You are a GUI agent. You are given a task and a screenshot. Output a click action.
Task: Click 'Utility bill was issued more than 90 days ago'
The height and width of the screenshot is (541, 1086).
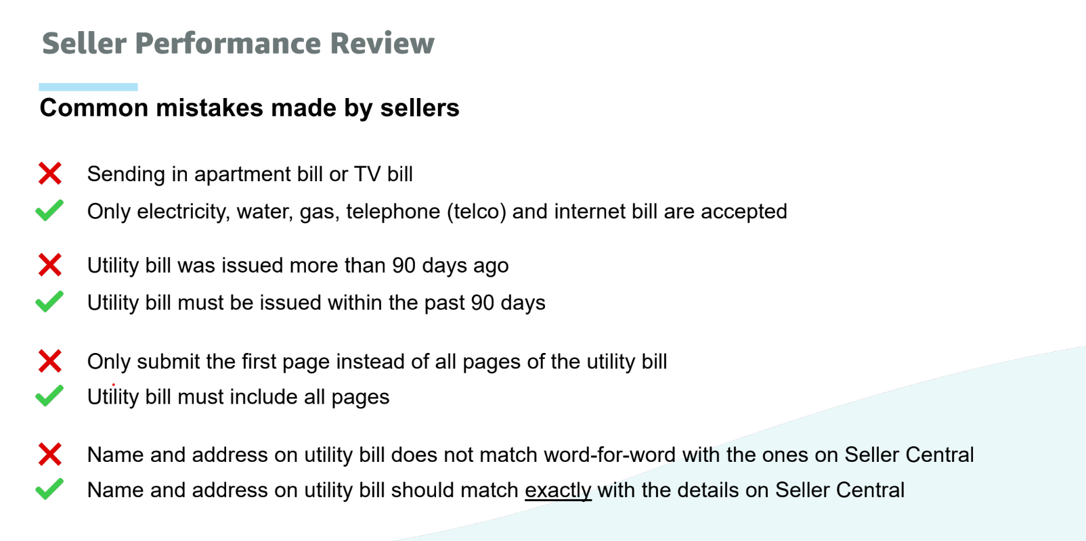click(x=298, y=266)
